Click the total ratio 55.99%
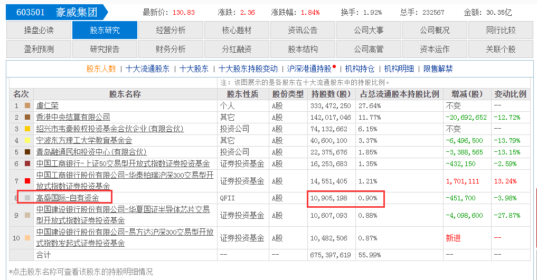The height and width of the screenshot is (280, 537). (x=370, y=255)
